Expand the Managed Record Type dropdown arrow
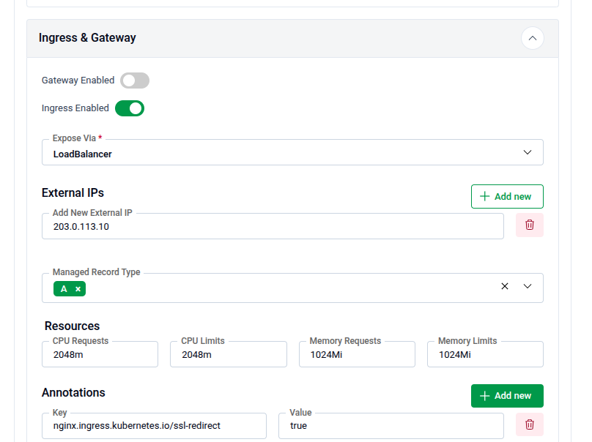The height and width of the screenshot is (442, 592). pyautogui.click(x=528, y=287)
